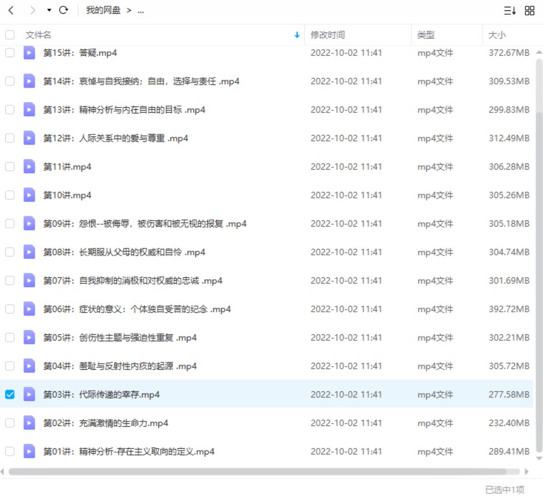
Task: Click video icon of 第11讲.mp4
Action: (29, 166)
